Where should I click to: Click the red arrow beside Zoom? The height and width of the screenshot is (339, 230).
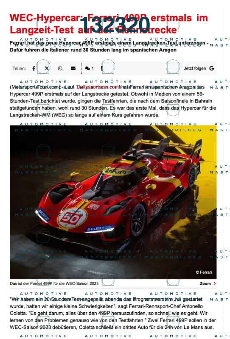pyautogui.click(x=215, y=283)
